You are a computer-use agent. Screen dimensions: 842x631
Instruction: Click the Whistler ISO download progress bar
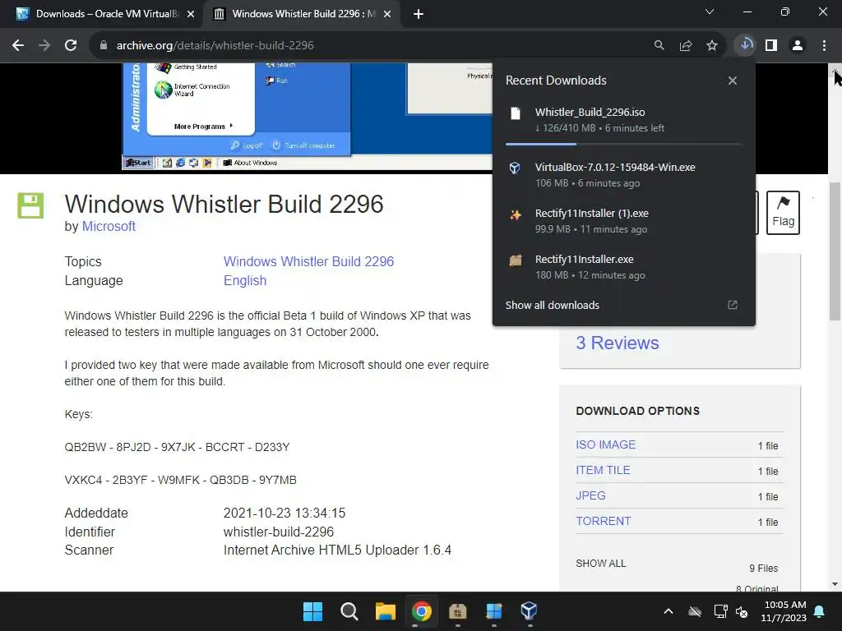[x=623, y=145]
